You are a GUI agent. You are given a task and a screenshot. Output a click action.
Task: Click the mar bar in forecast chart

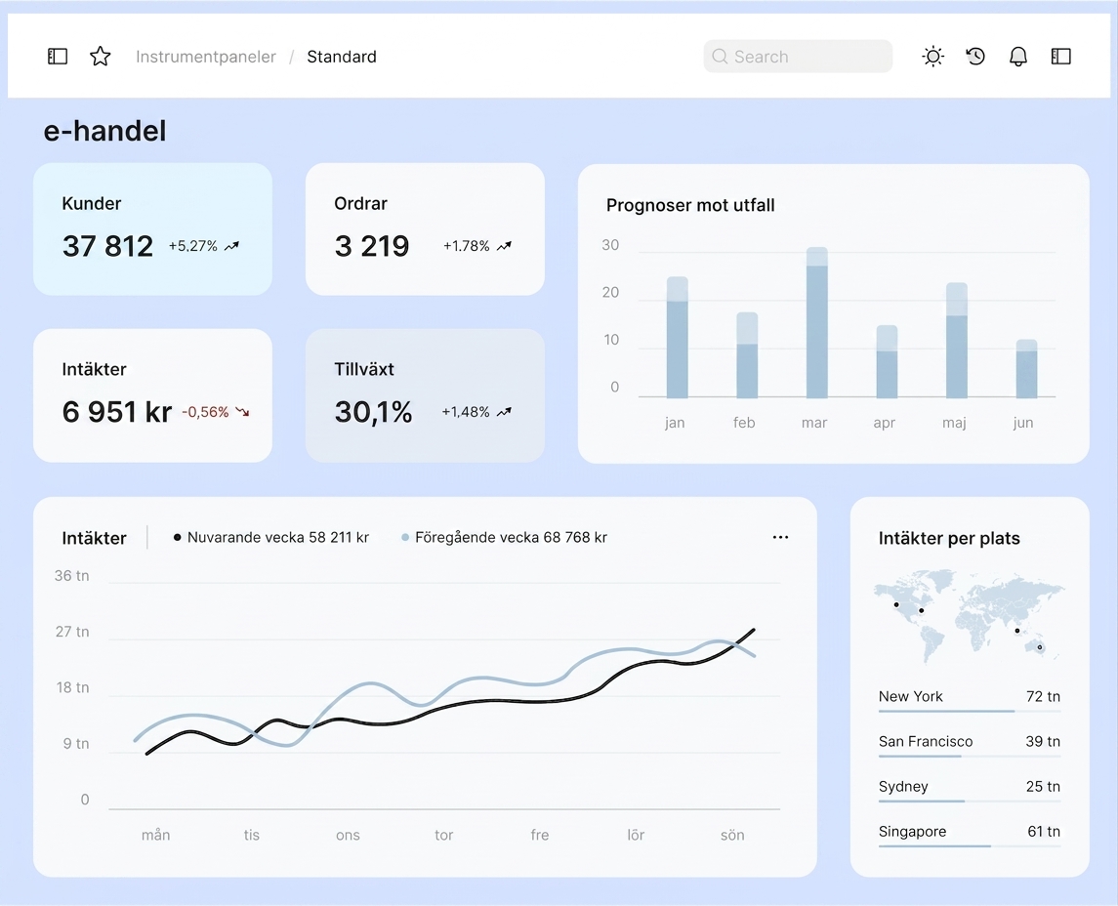click(817, 322)
